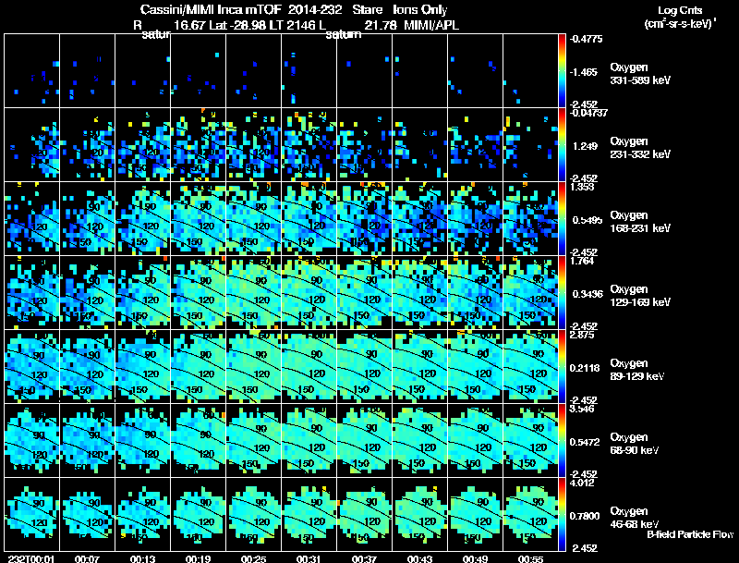Viewport: 739px width, 563px height.
Task: Click the bottom row color scale bar
Action: [562, 514]
